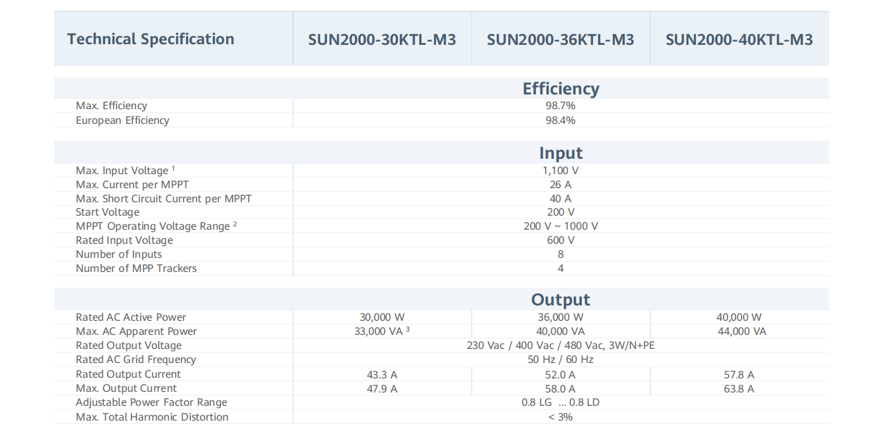Image resolution: width=888 pixels, height=434 pixels.
Task: Select the 'Rated Input Voltage' label
Action: pos(124,240)
